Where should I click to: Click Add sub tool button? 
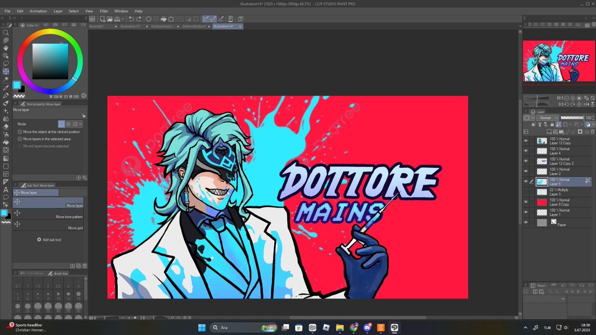[49, 240]
